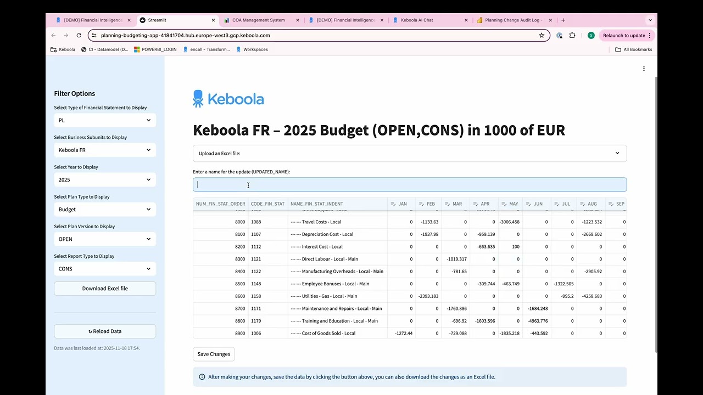703x395 pixels.
Task: Click CODE_FIN_STAT column header
Action: (x=267, y=204)
